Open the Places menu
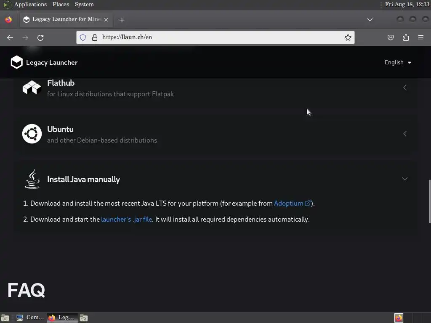Screen dimensions: 431x323 [x=61, y=4]
